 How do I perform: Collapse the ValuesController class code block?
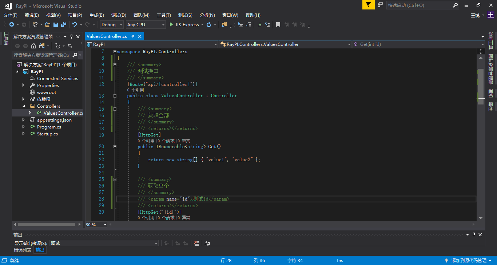click(x=115, y=96)
